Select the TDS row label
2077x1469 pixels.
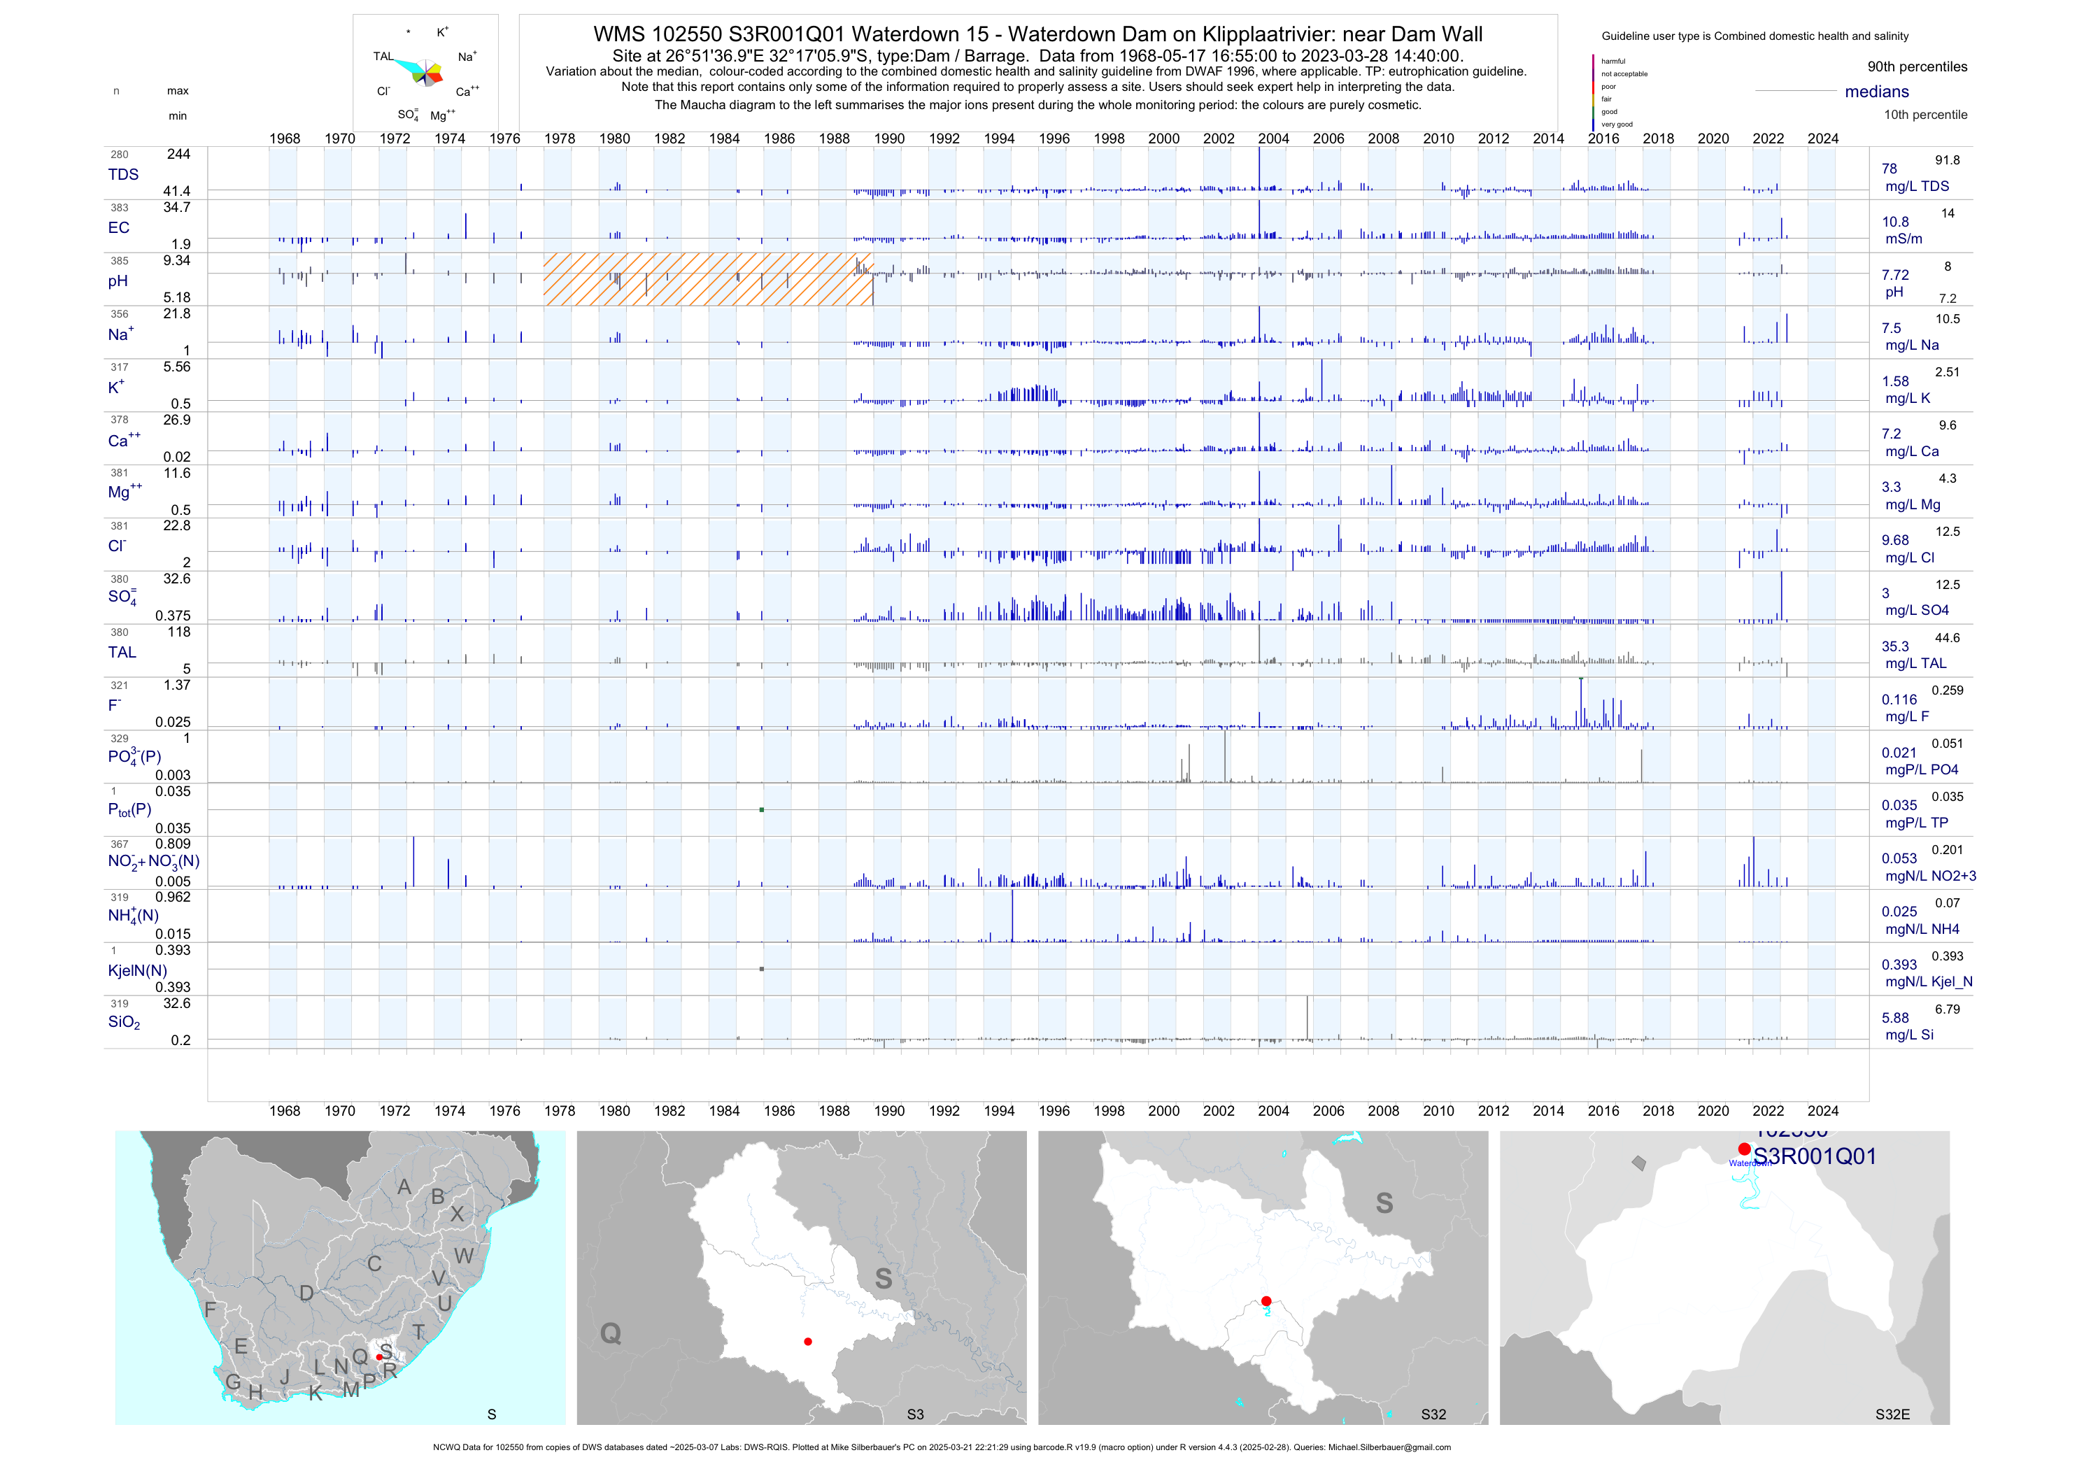[123, 175]
